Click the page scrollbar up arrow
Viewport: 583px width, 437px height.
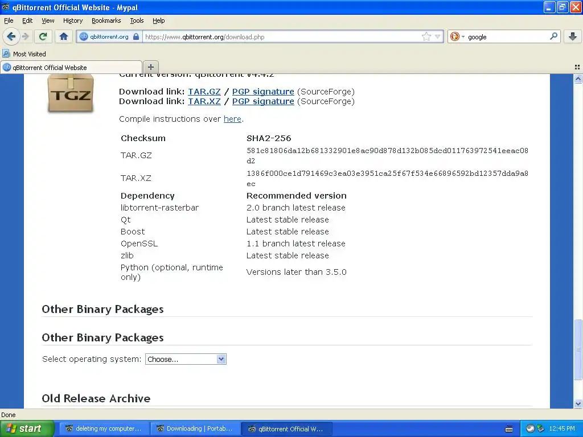click(578, 79)
